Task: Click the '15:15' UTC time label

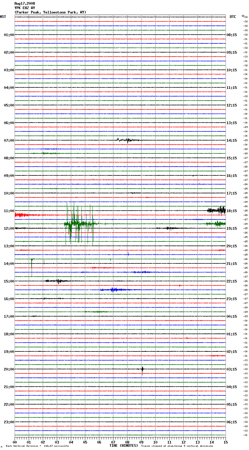Action: [x=232, y=158]
